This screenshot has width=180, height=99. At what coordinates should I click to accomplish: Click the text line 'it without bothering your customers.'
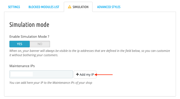pos(34,55)
